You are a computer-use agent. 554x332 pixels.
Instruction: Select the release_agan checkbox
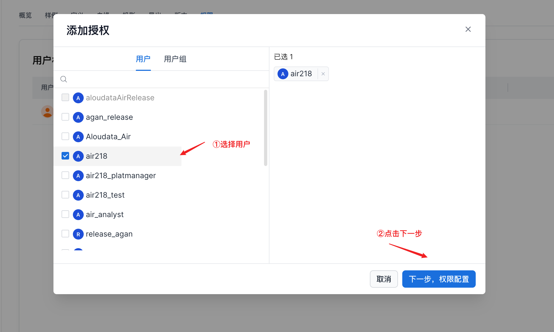point(65,234)
